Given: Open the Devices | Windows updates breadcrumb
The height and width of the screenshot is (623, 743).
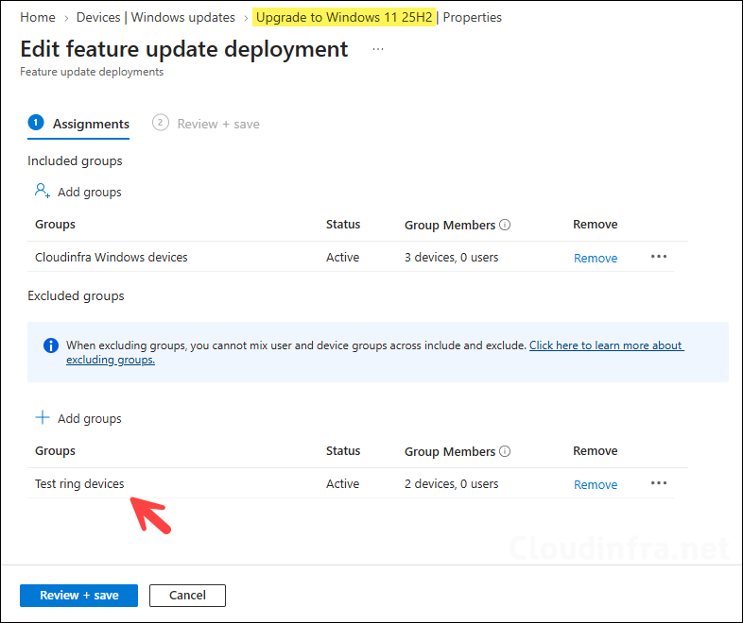Looking at the screenshot, I should (155, 18).
